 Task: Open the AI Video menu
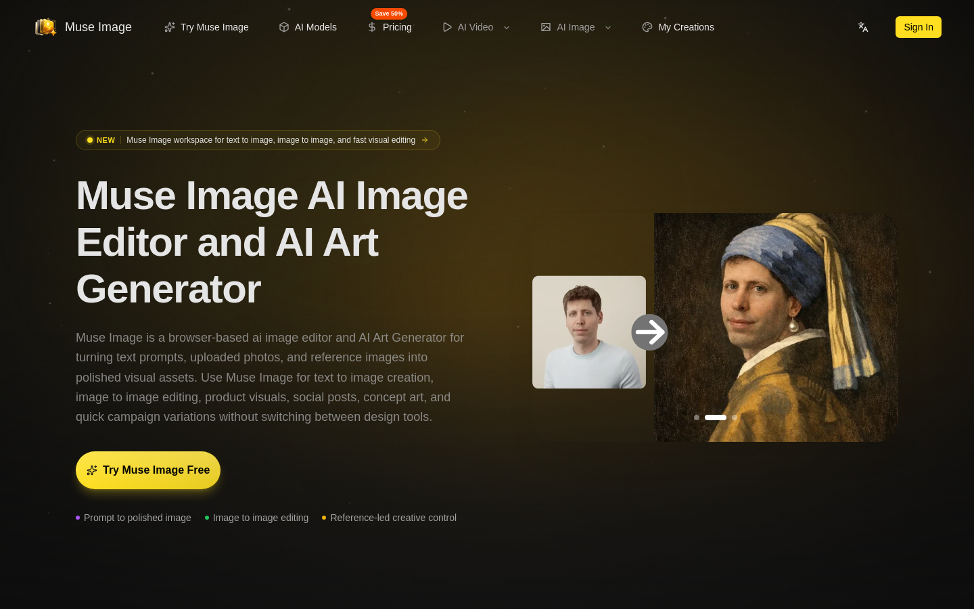tap(476, 27)
